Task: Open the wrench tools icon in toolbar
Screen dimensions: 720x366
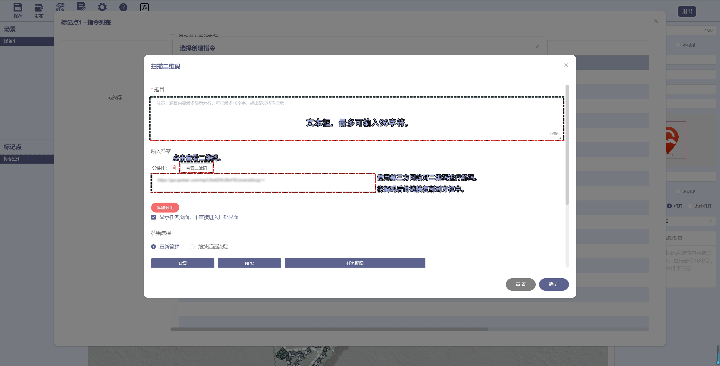Action: [60, 7]
